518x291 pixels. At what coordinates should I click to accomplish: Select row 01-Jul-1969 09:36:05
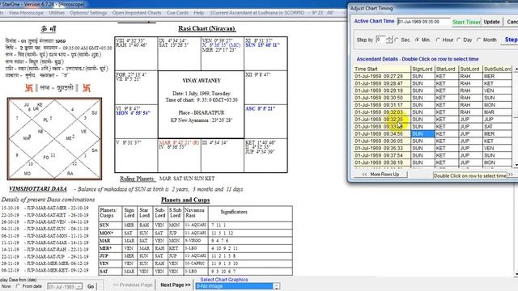click(433, 141)
